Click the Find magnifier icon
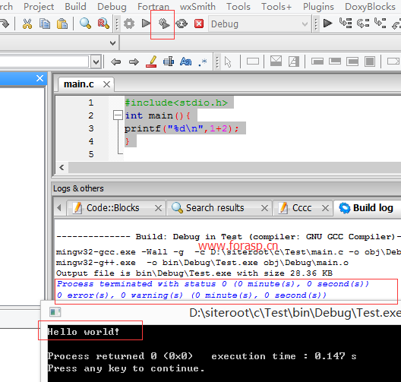 click(x=85, y=24)
